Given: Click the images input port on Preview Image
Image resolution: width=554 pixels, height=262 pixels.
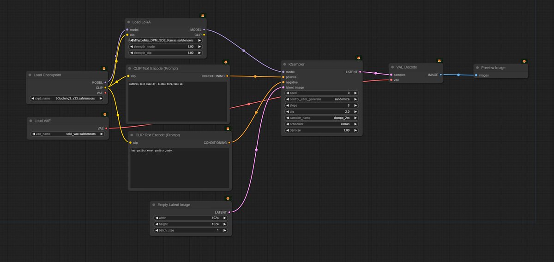Looking at the screenshot, I should [x=476, y=75].
